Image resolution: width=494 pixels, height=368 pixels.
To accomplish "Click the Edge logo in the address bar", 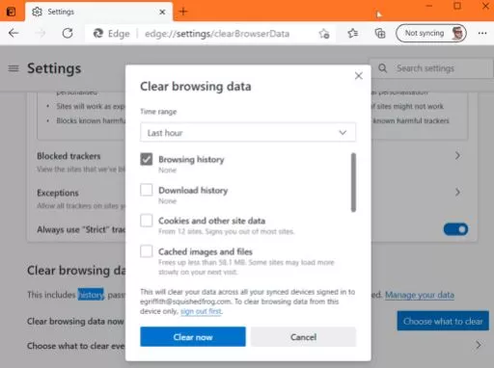I will [98, 34].
